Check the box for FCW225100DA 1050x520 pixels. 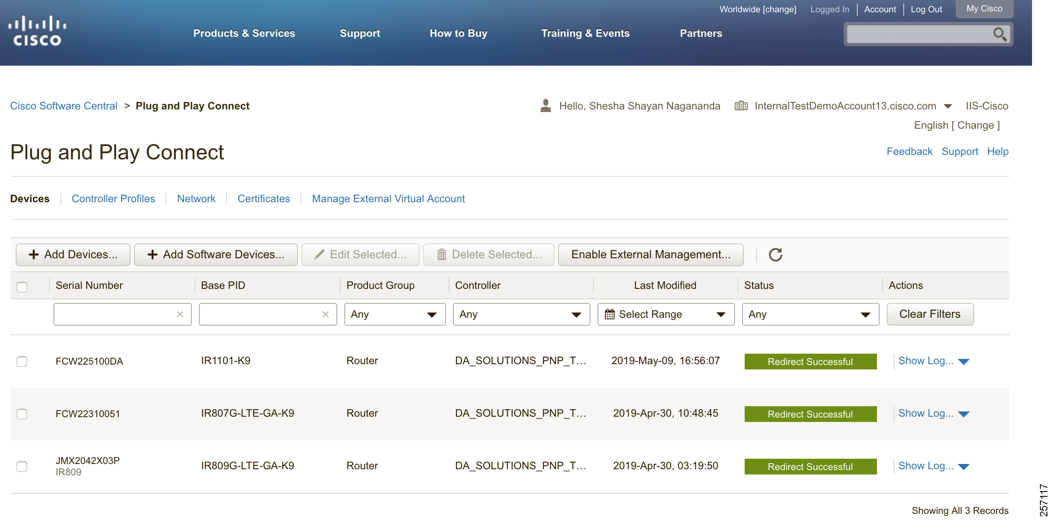click(22, 362)
